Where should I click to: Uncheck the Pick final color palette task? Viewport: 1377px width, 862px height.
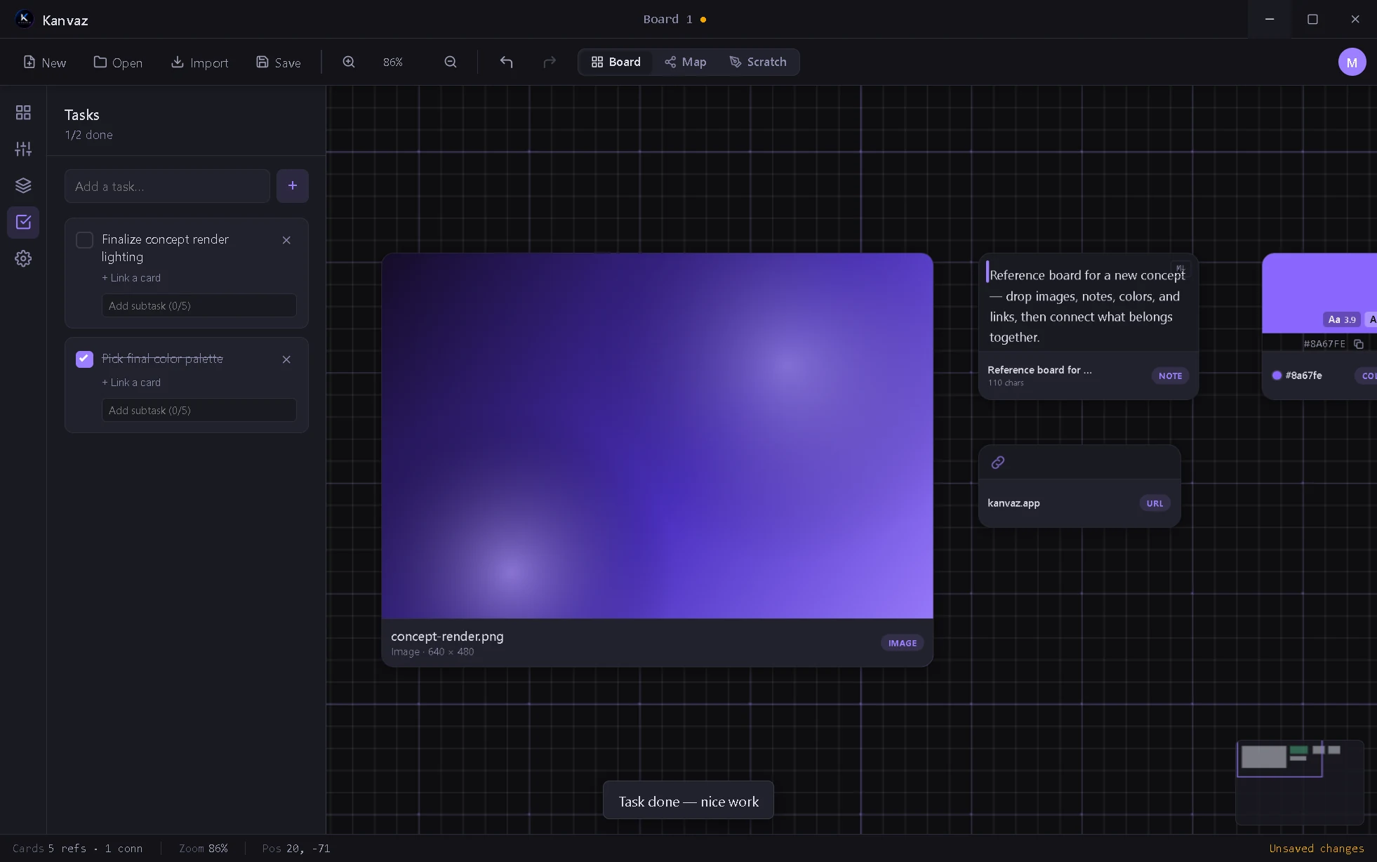84,359
